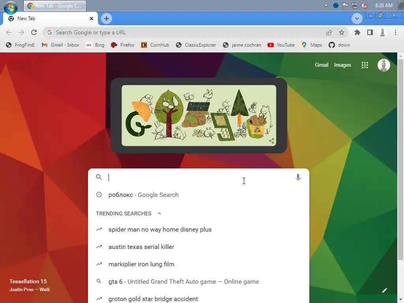The image size is (404, 303).
Task: Toggle the side panel icon
Action: [x=370, y=32]
